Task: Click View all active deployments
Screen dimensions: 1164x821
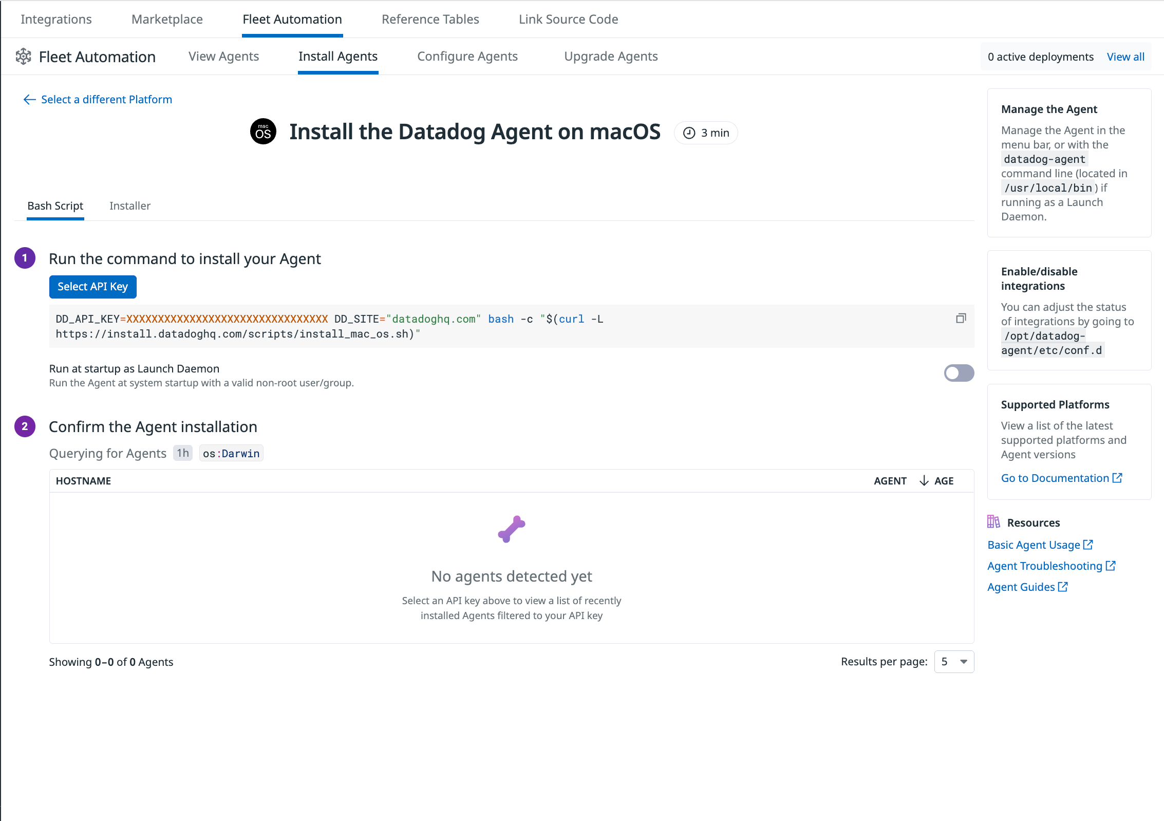Action: coord(1125,57)
